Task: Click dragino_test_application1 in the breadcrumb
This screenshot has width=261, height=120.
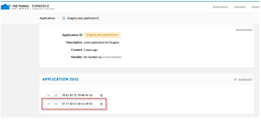Action: click(x=83, y=18)
